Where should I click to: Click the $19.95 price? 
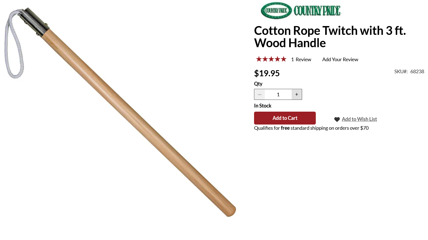pyautogui.click(x=267, y=73)
